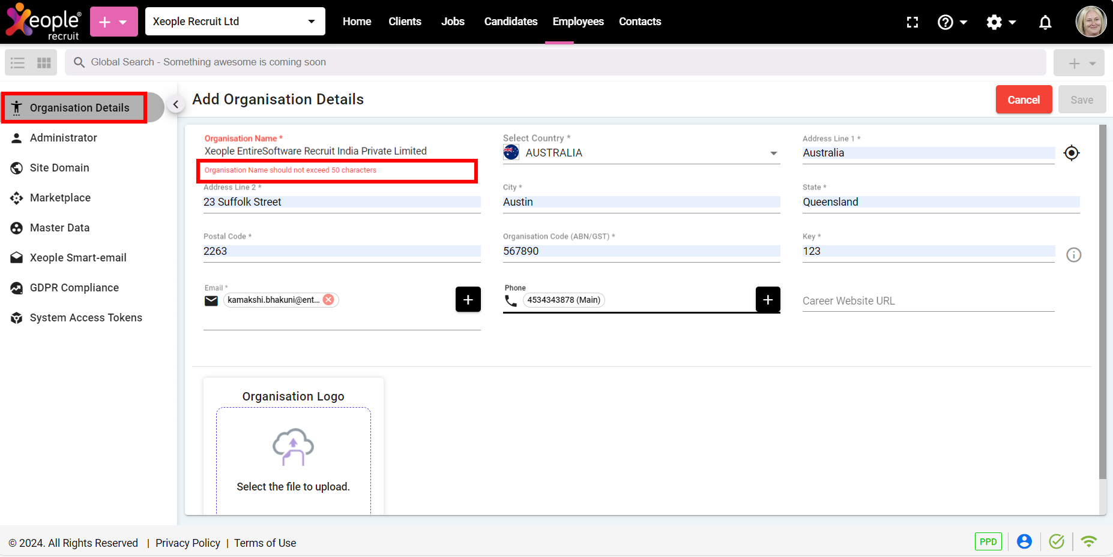Edit the Organisation Name field
The image size is (1113, 557).
[x=341, y=151]
